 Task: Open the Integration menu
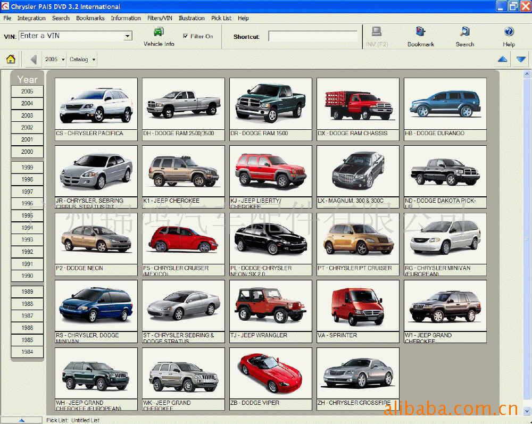coord(31,18)
